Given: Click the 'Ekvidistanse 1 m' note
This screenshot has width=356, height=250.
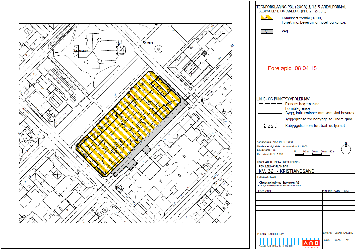Looking at the screenshot, I should coord(266,150).
